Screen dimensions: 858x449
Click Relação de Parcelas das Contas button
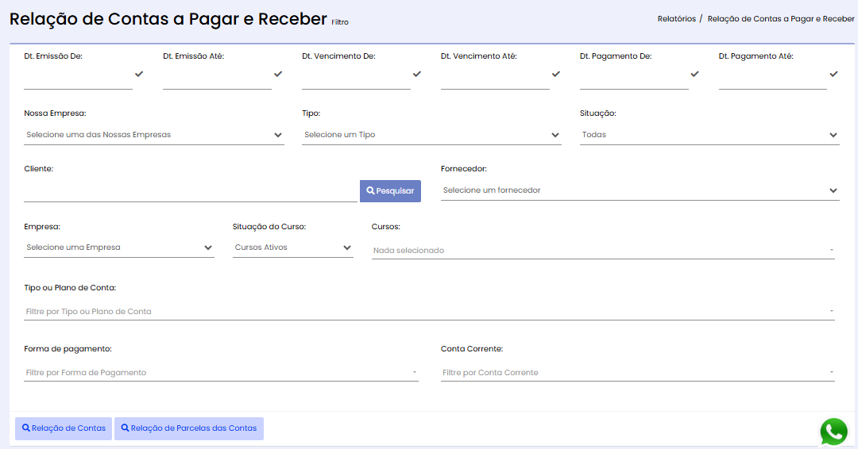pyautogui.click(x=189, y=428)
